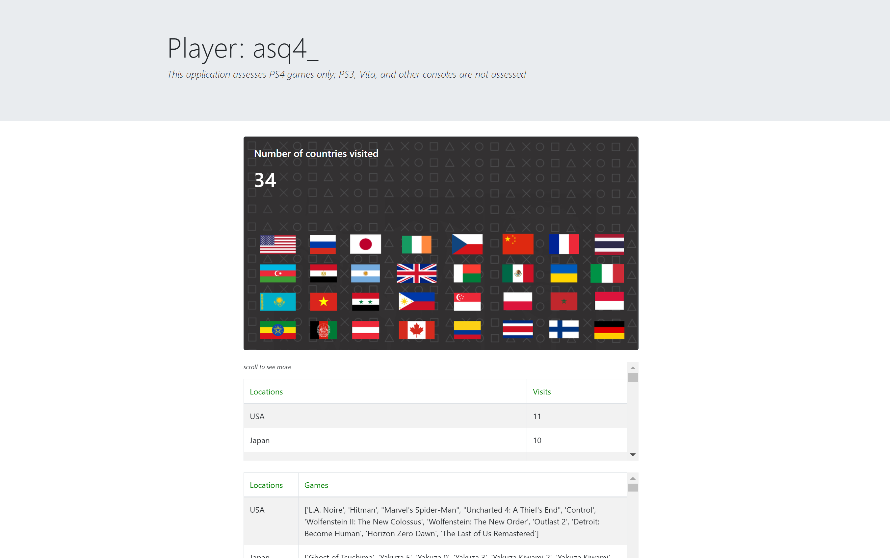Click the Locations column header in the visits table
Screen dimensions: 890x558
(266, 392)
